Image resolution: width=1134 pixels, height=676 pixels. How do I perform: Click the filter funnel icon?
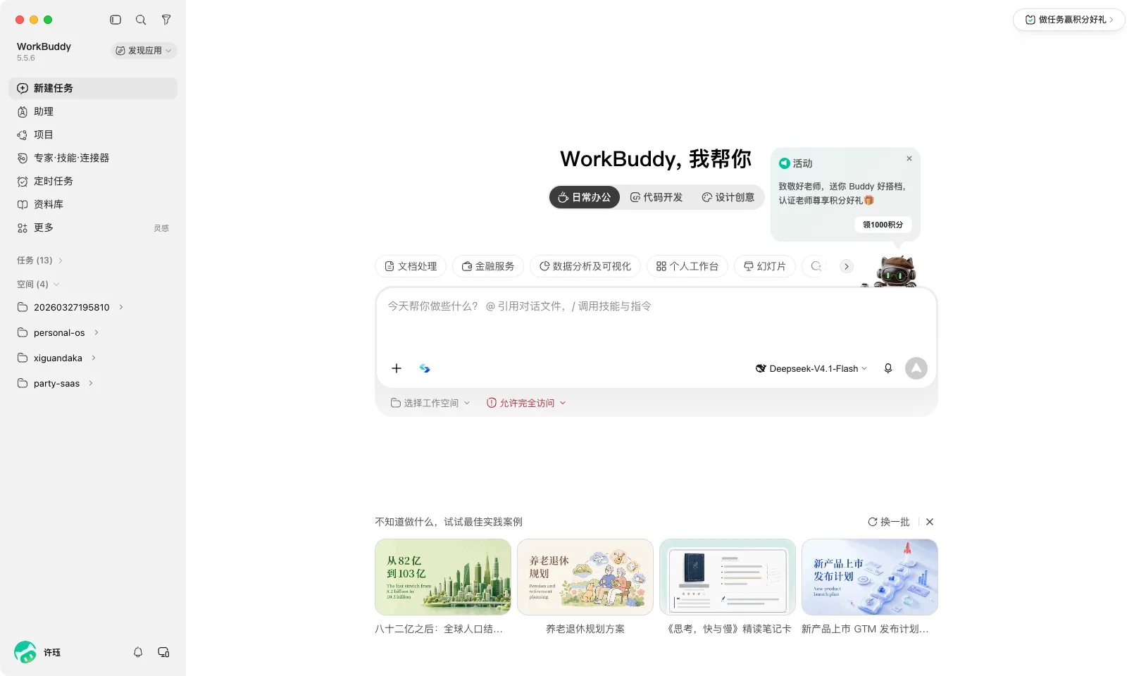point(166,20)
